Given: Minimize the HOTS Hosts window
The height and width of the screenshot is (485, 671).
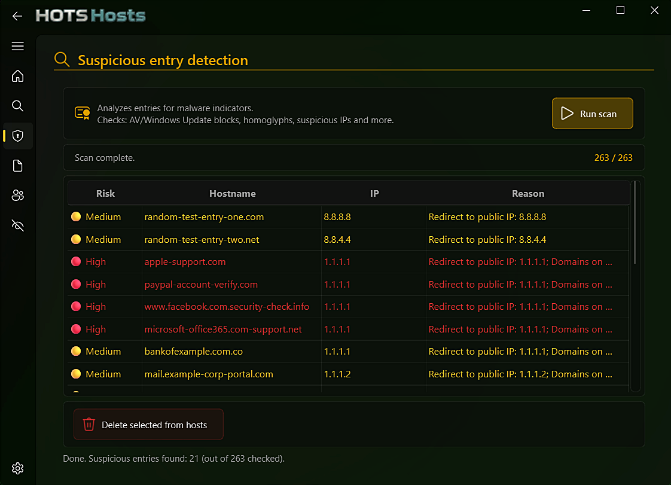Looking at the screenshot, I should click(586, 10).
